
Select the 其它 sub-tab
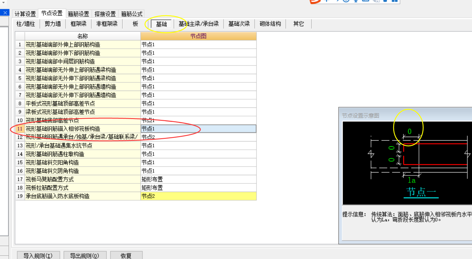pyautogui.click(x=299, y=24)
